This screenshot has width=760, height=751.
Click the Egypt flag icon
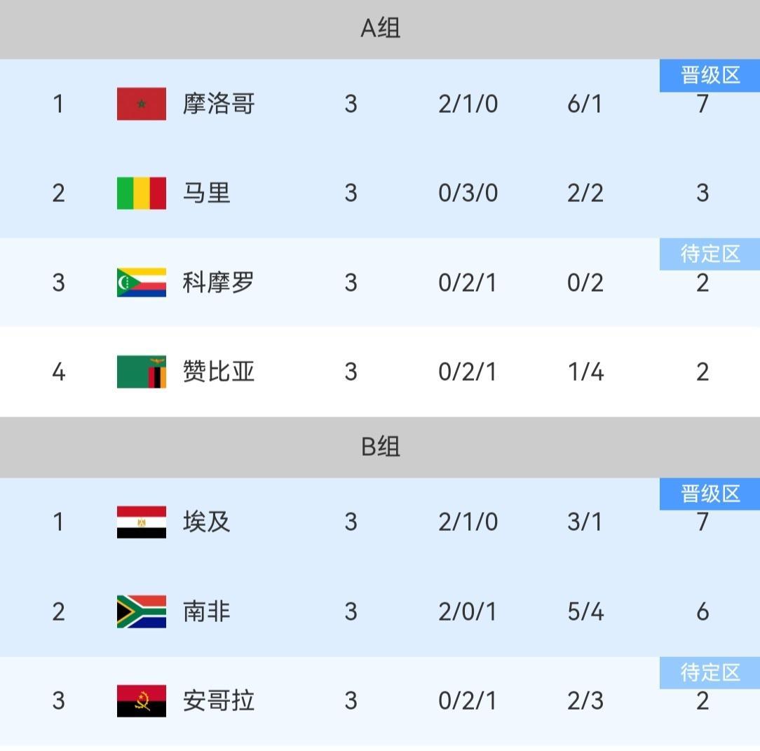(142, 522)
